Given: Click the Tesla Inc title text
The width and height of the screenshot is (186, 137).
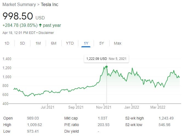Looking at the screenshot, I should click(49, 5).
